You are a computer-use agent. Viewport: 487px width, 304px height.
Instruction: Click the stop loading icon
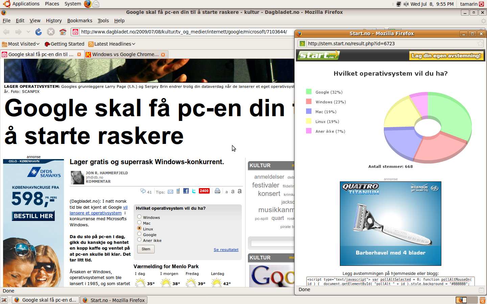pyautogui.click(x=51, y=32)
